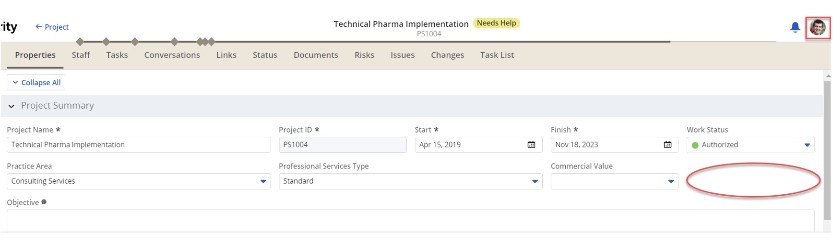Viewport: 833px width, 244px height.
Task: Open the Finish date calendar picker
Action: (667, 144)
